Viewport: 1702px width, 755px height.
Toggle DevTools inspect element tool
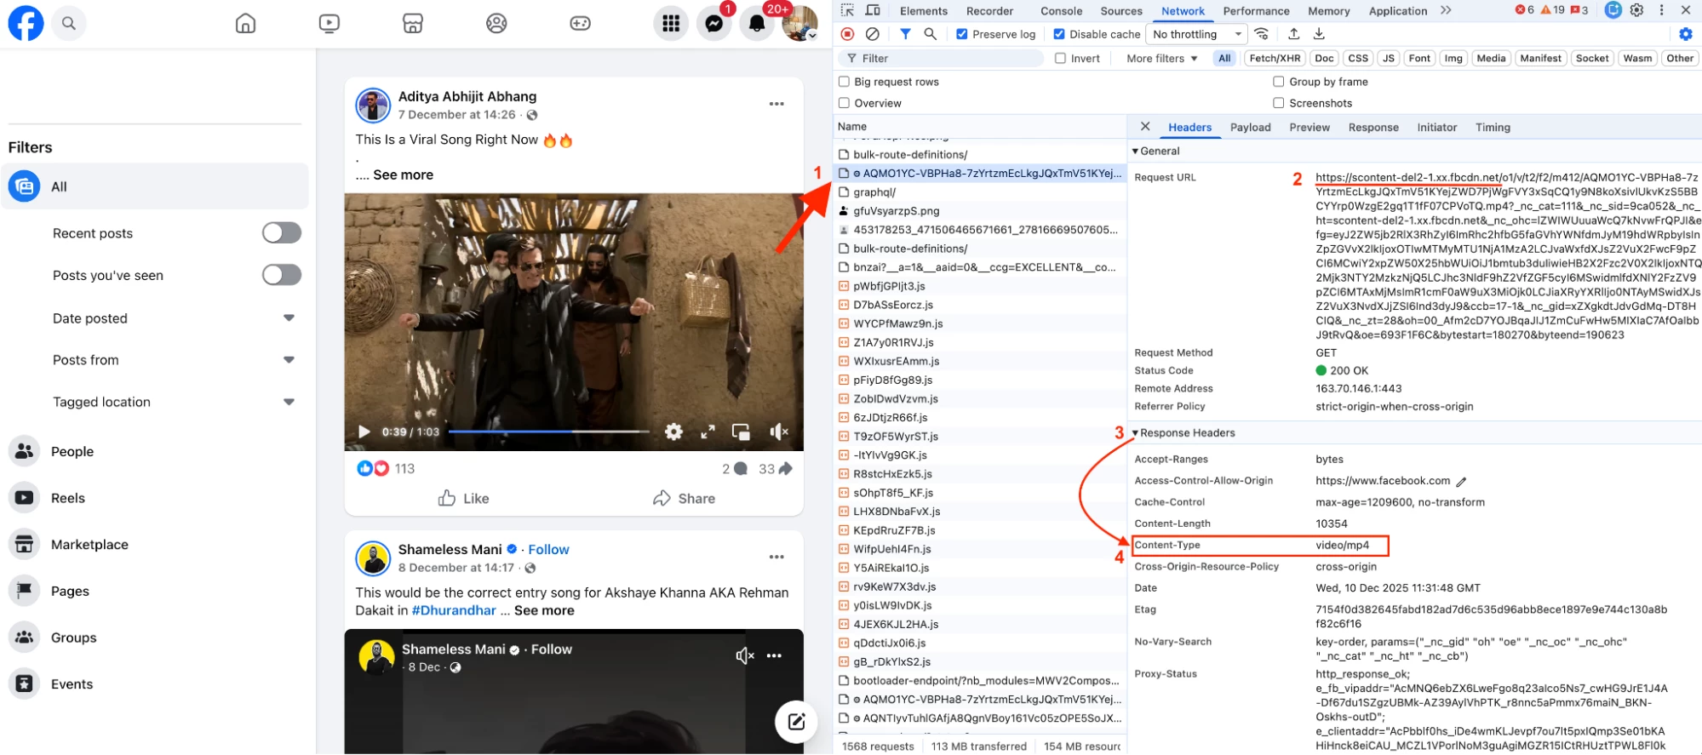[x=847, y=10]
